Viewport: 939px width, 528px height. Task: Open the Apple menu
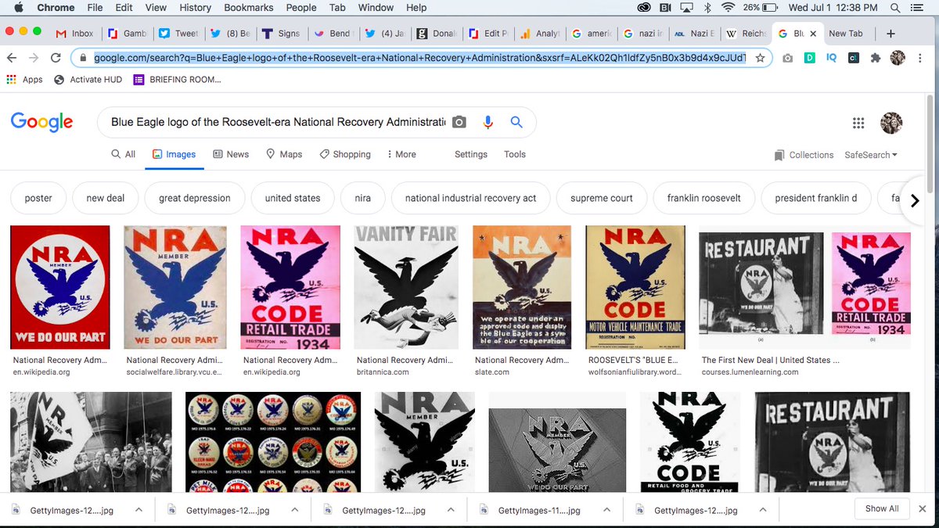(20, 8)
